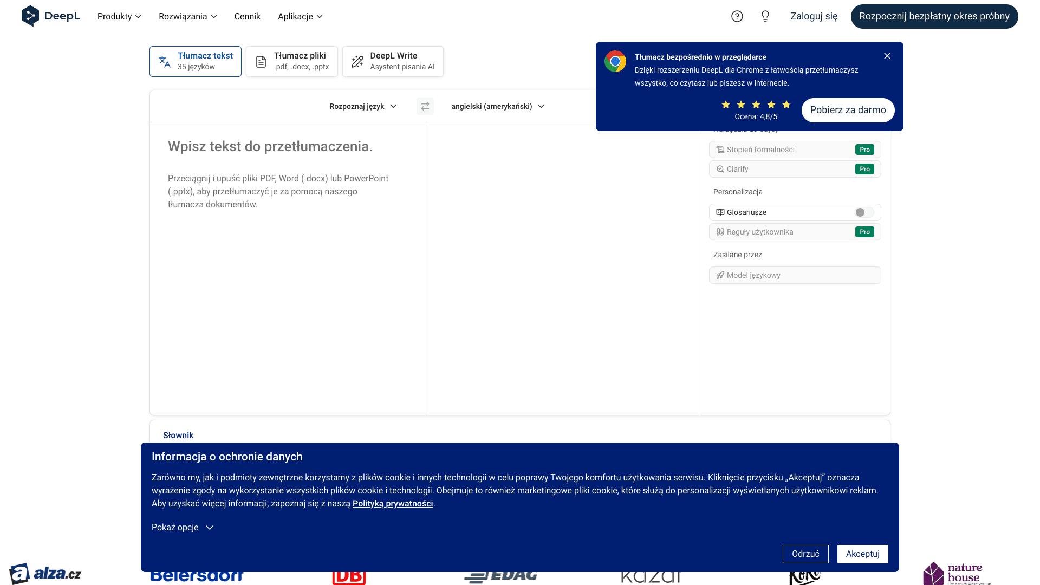Click the book icon beside Glosariusze
Screen dimensions: 1040x585
click(x=720, y=212)
